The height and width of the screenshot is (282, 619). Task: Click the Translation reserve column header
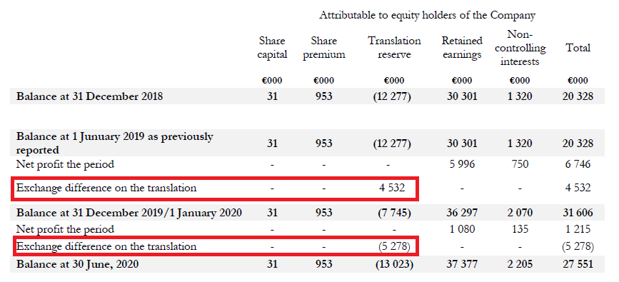[394, 48]
